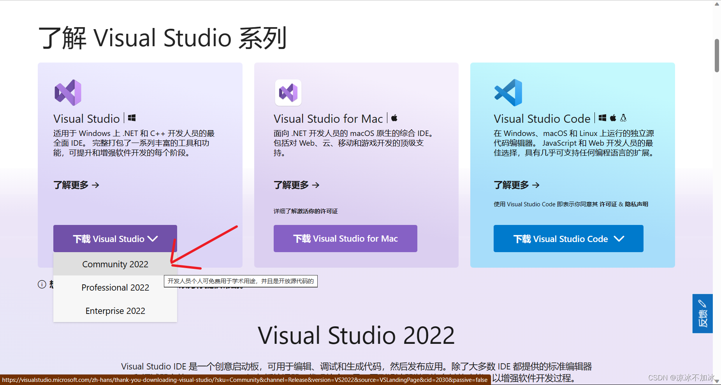Click the purple Visual Studio logo icon

tap(68, 93)
